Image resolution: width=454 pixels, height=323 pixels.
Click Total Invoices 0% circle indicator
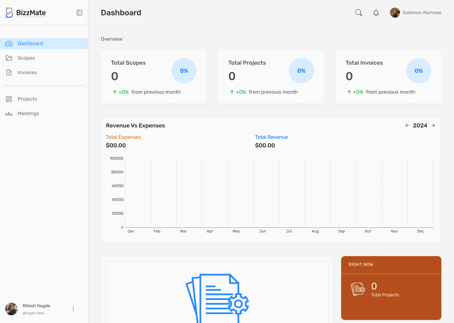pyautogui.click(x=419, y=71)
